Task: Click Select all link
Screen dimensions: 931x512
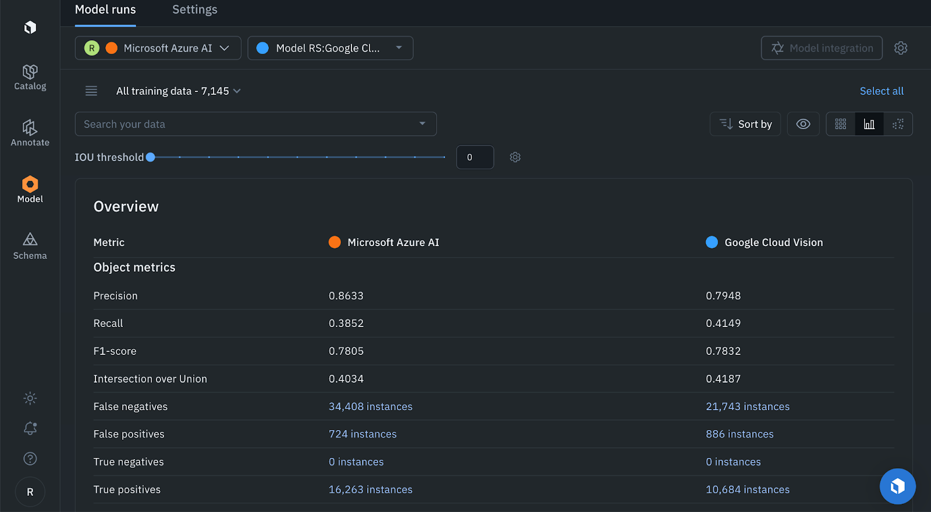Action: (882, 91)
